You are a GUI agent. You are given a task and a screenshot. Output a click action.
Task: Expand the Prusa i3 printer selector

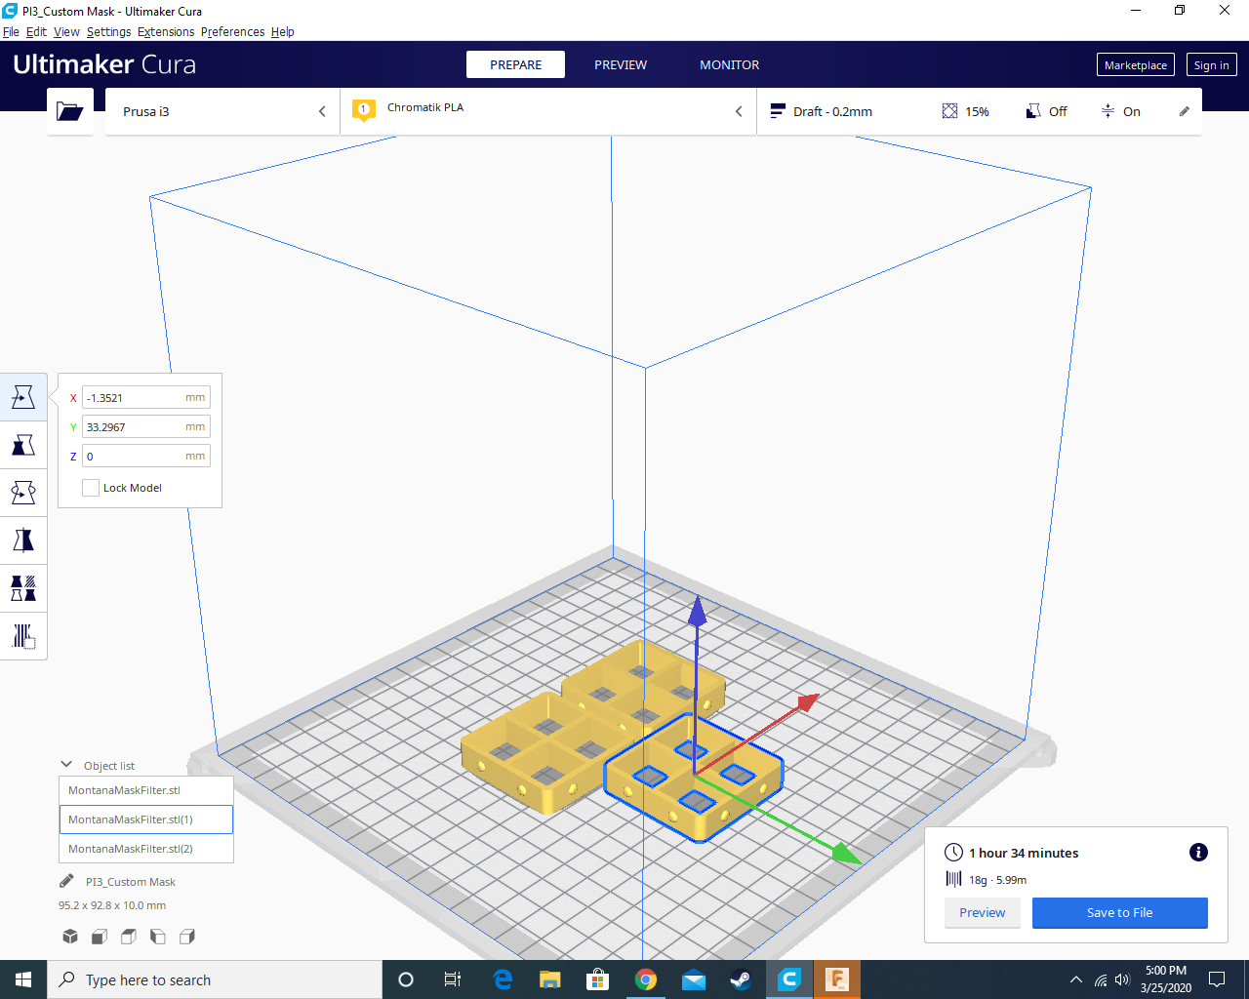pyautogui.click(x=222, y=111)
